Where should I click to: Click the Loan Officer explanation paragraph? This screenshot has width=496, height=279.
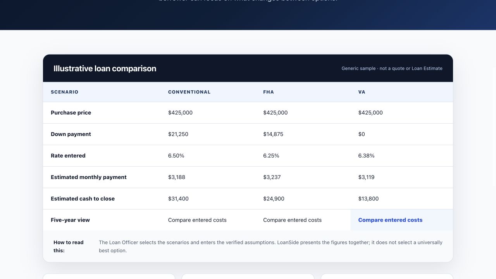pyautogui.click(x=270, y=246)
